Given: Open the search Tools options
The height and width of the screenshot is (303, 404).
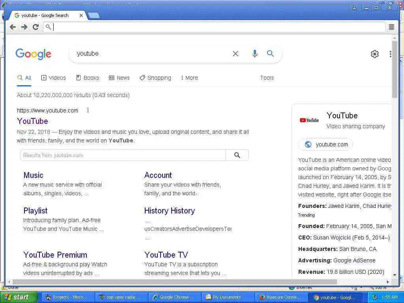Looking at the screenshot, I should 267,78.
